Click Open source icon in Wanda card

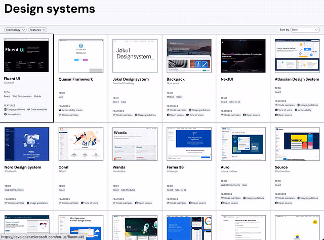136,203
